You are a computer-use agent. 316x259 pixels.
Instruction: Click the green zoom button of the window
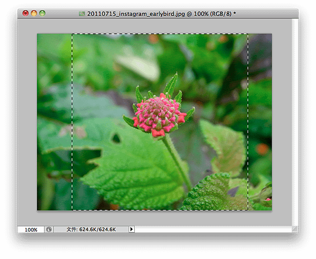click(x=42, y=13)
